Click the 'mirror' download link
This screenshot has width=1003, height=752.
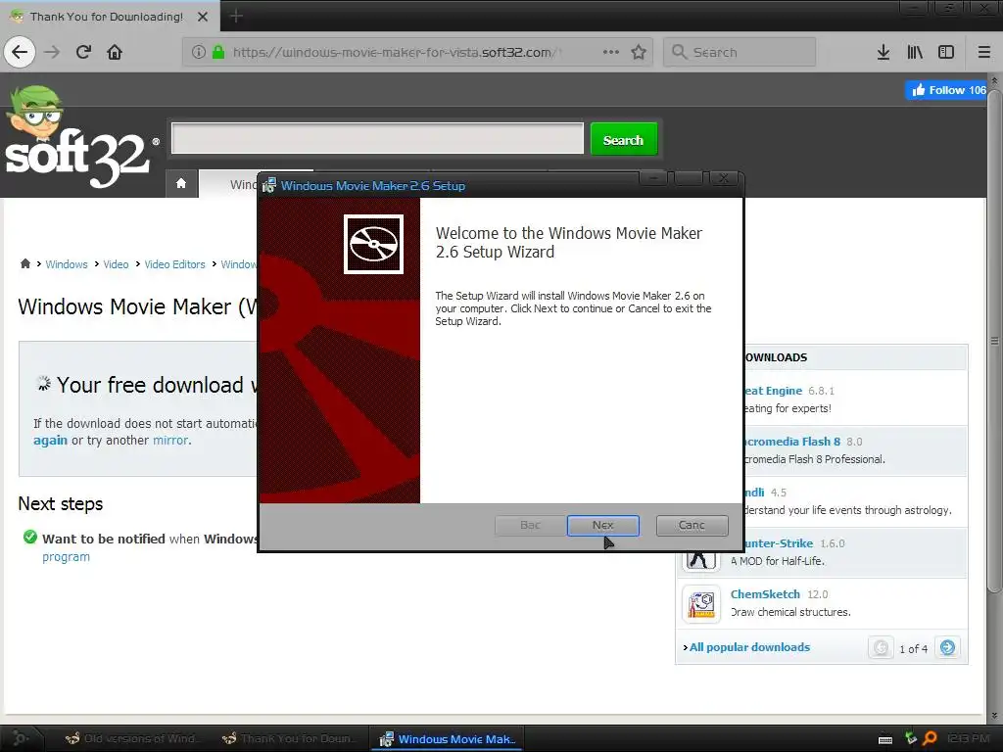tap(170, 440)
